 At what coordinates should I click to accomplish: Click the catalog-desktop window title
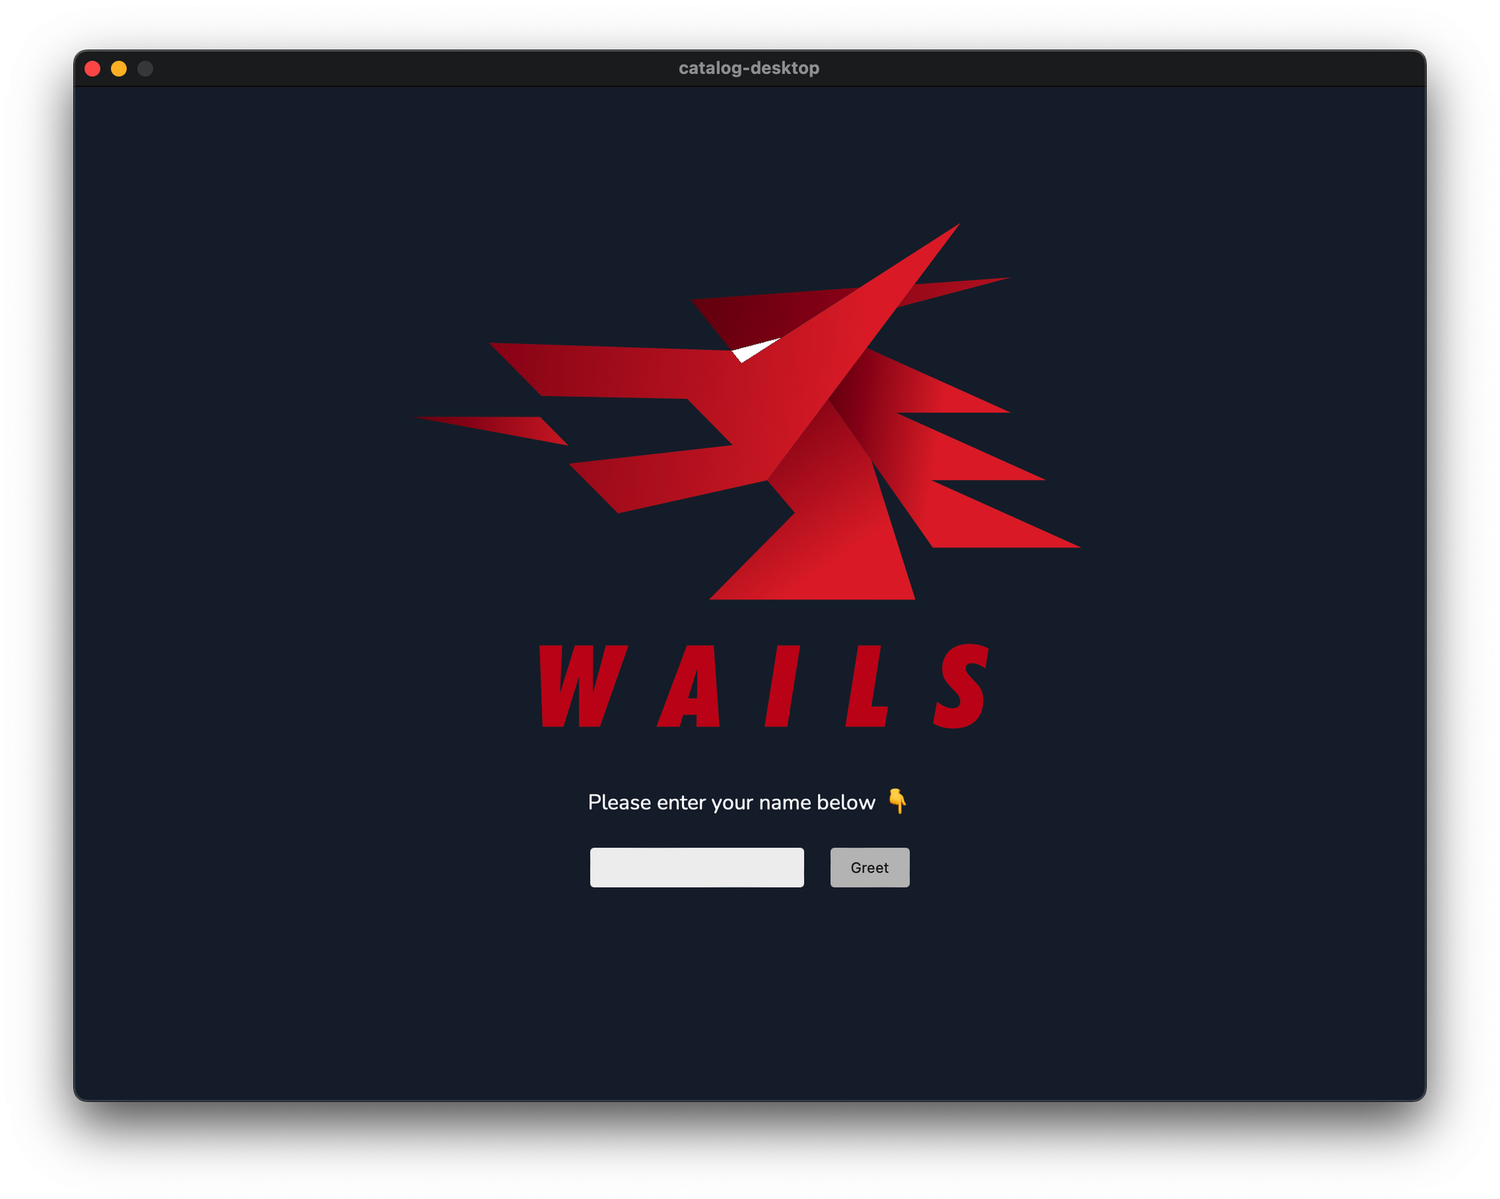coord(749,68)
